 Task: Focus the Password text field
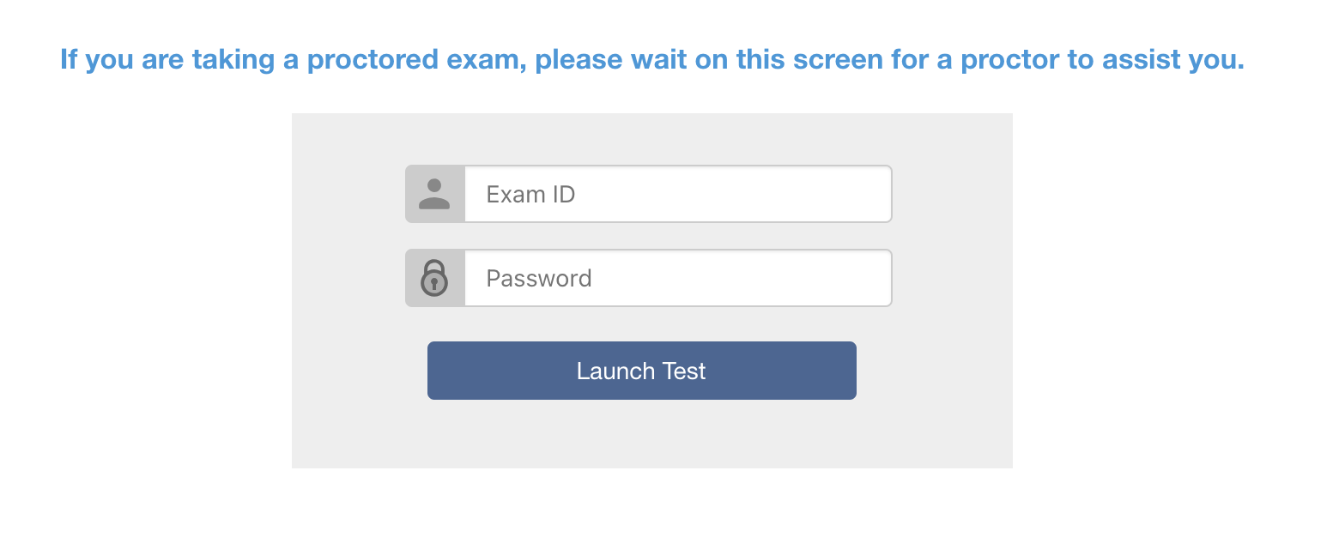678,278
